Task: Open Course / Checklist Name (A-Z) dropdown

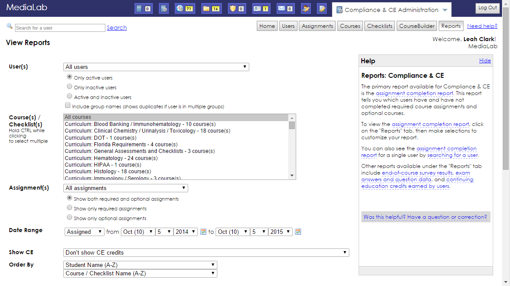Action: [x=140, y=273]
